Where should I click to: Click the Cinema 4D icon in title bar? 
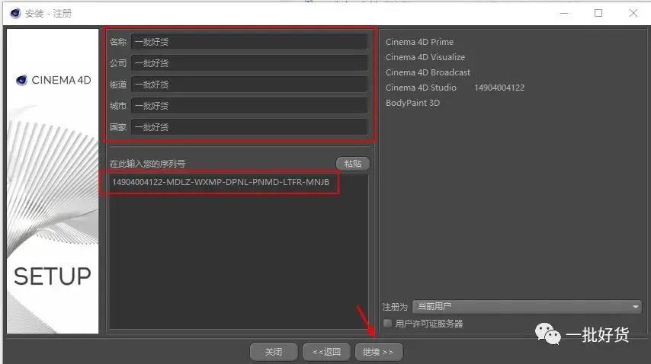click(15, 13)
